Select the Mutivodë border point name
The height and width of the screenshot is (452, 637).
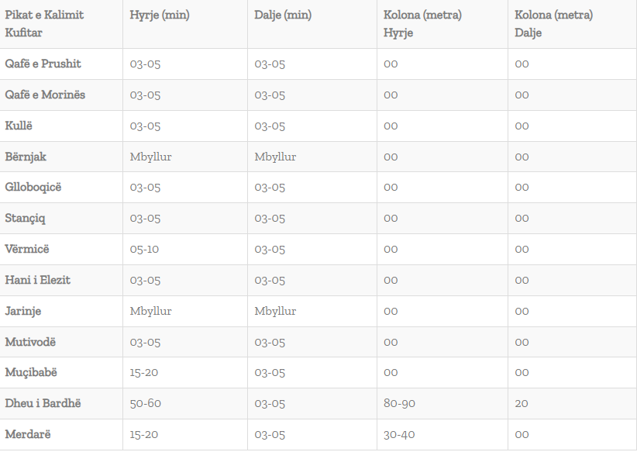click(x=30, y=342)
